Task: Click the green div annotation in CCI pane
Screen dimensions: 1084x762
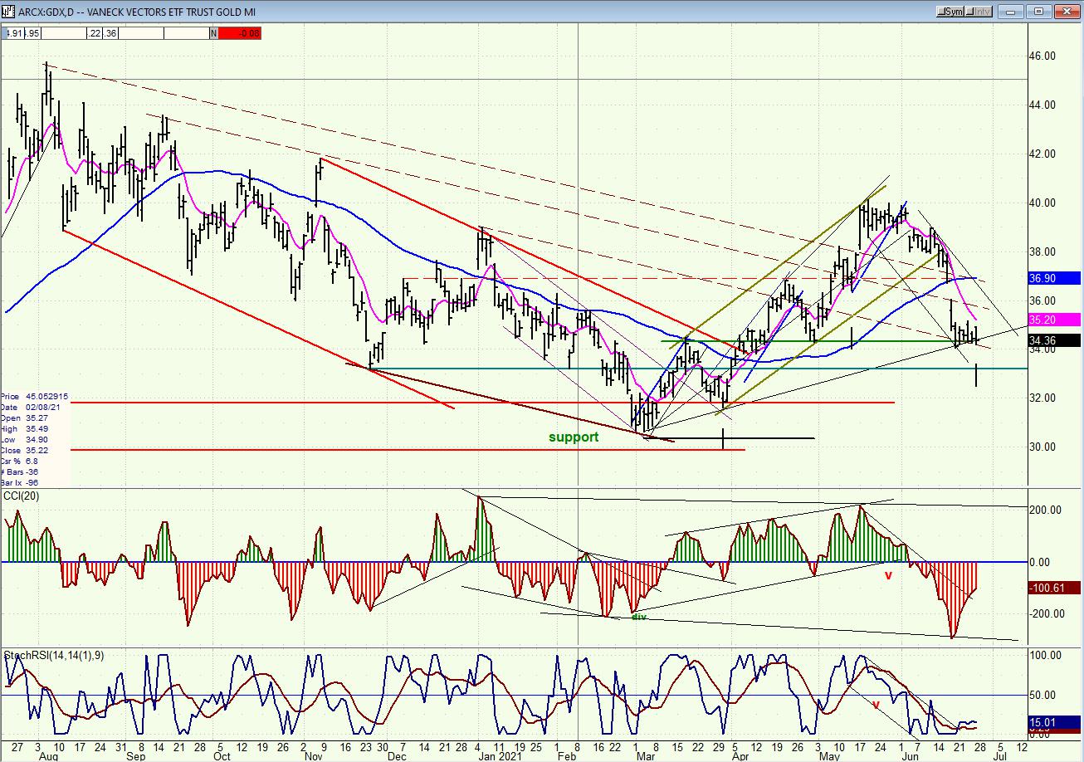Action: pyautogui.click(x=638, y=617)
